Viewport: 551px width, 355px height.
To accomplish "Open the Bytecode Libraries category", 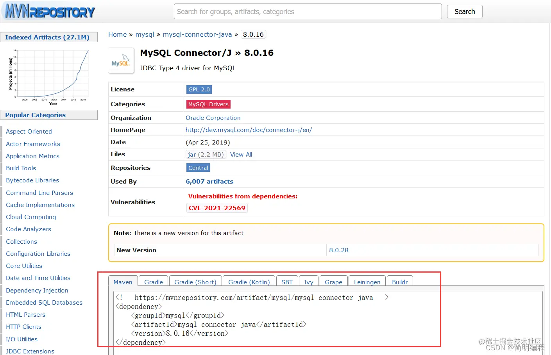I will coord(32,180).
